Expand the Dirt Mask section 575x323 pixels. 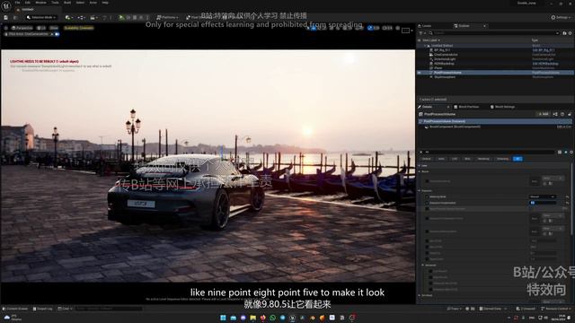pyautogui.click(x=420, y=295)
